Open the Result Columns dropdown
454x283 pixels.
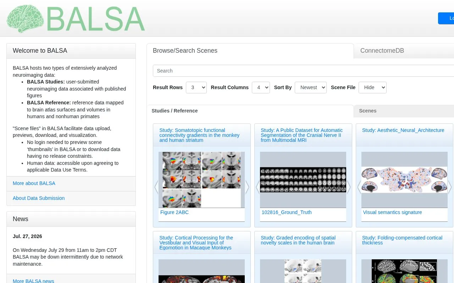tap(261, 87)
